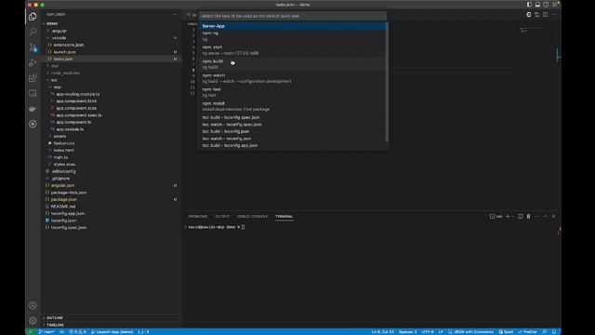Image resolution: width=595 pixels, height=335 pixels.
Task: Click the main git branch in status bar
Action: (x=46, y=332)
